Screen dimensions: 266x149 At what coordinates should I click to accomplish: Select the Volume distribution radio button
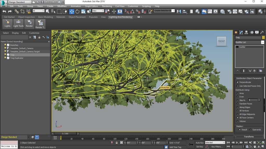tap(237, 121)
